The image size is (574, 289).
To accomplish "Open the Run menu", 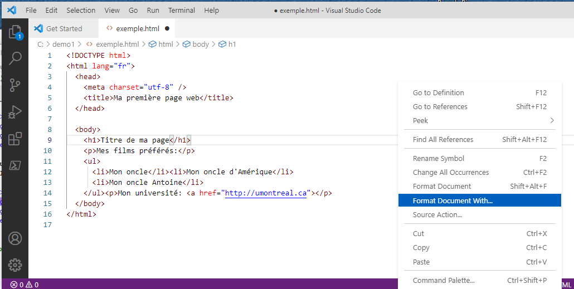I will coord(153,10).
